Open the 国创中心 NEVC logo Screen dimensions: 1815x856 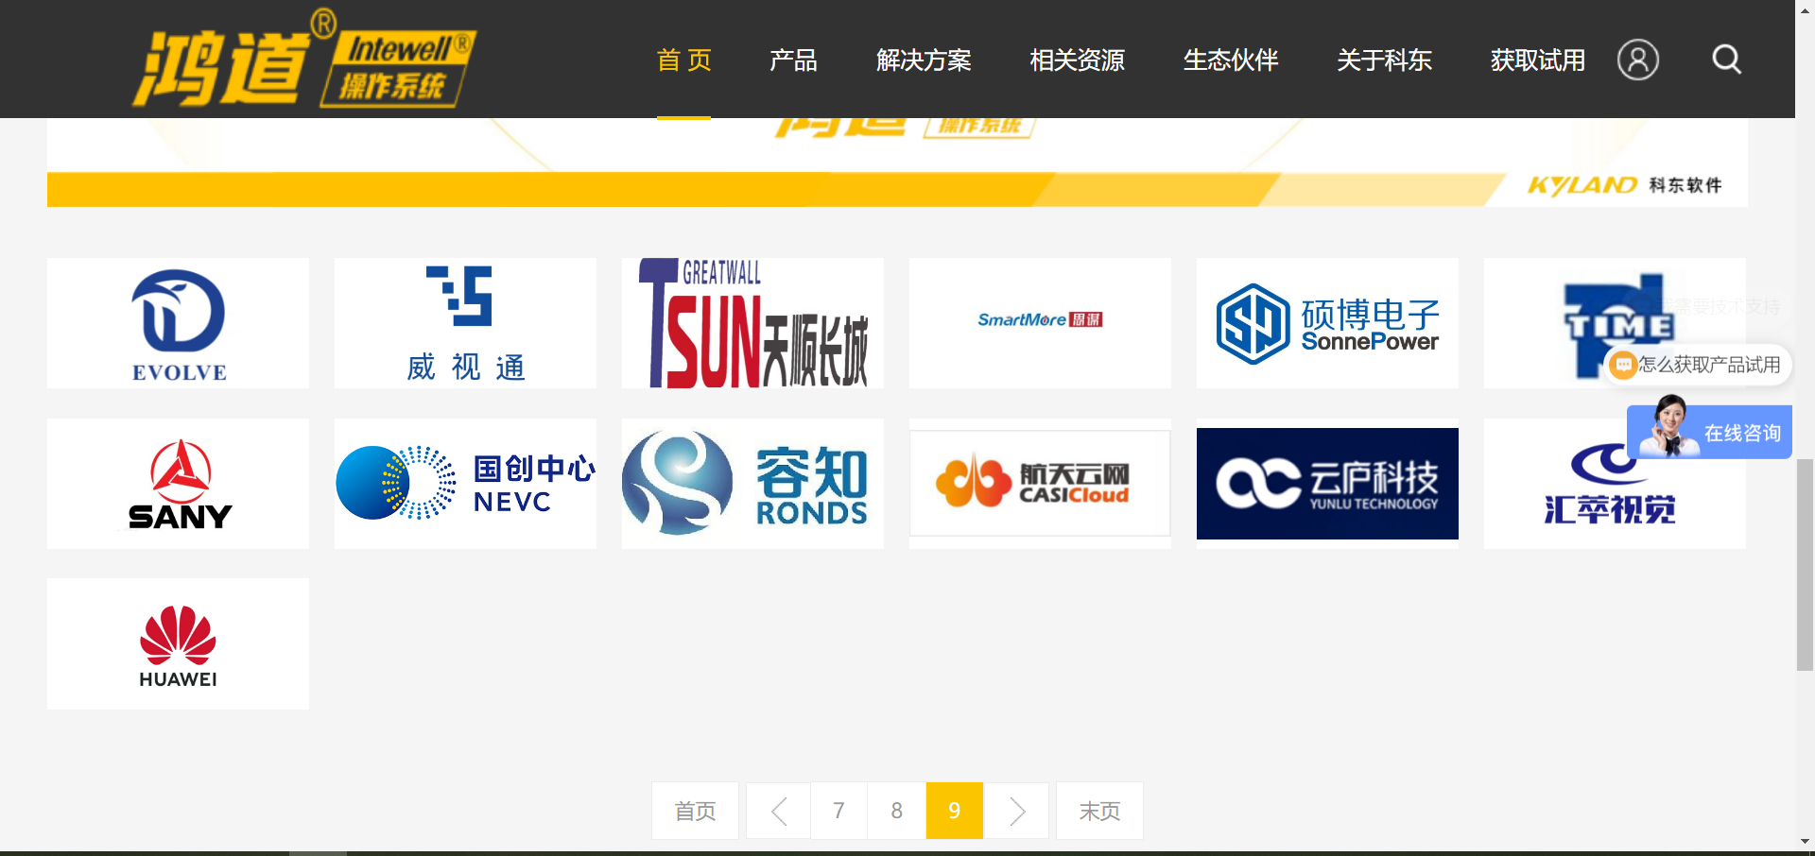coord(465,484)
